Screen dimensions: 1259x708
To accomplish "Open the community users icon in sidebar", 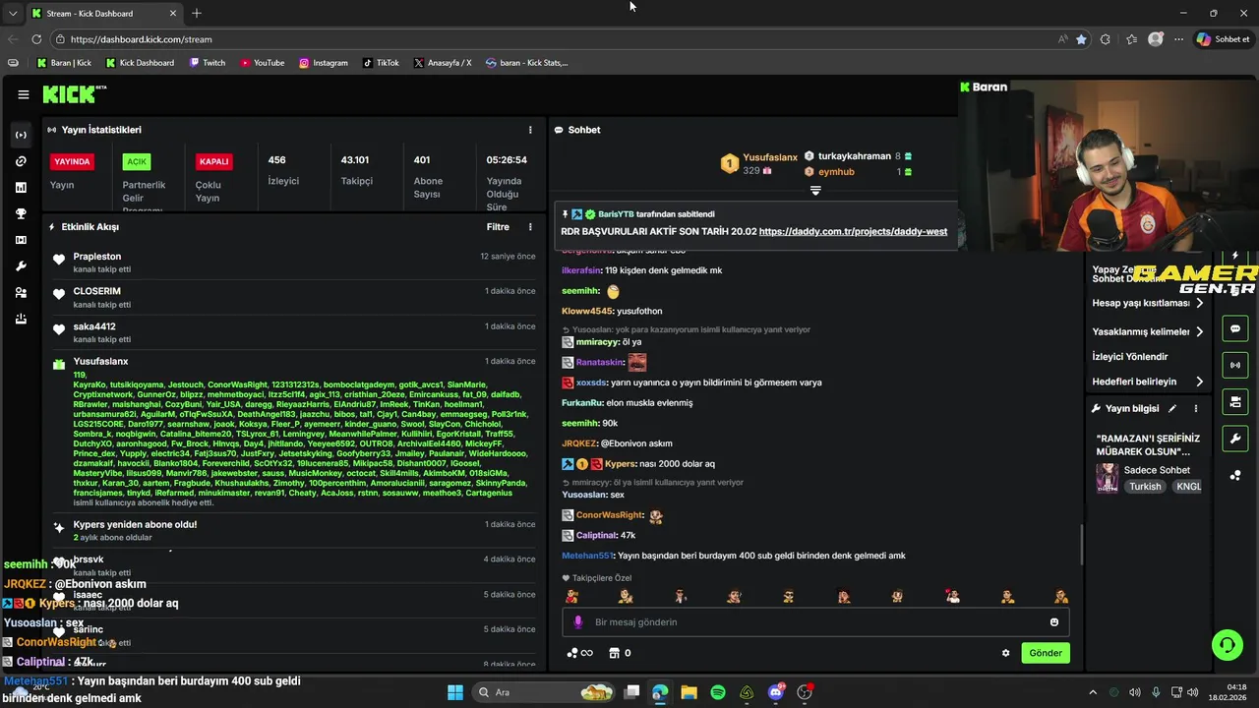I will click(x=21, y=293).
